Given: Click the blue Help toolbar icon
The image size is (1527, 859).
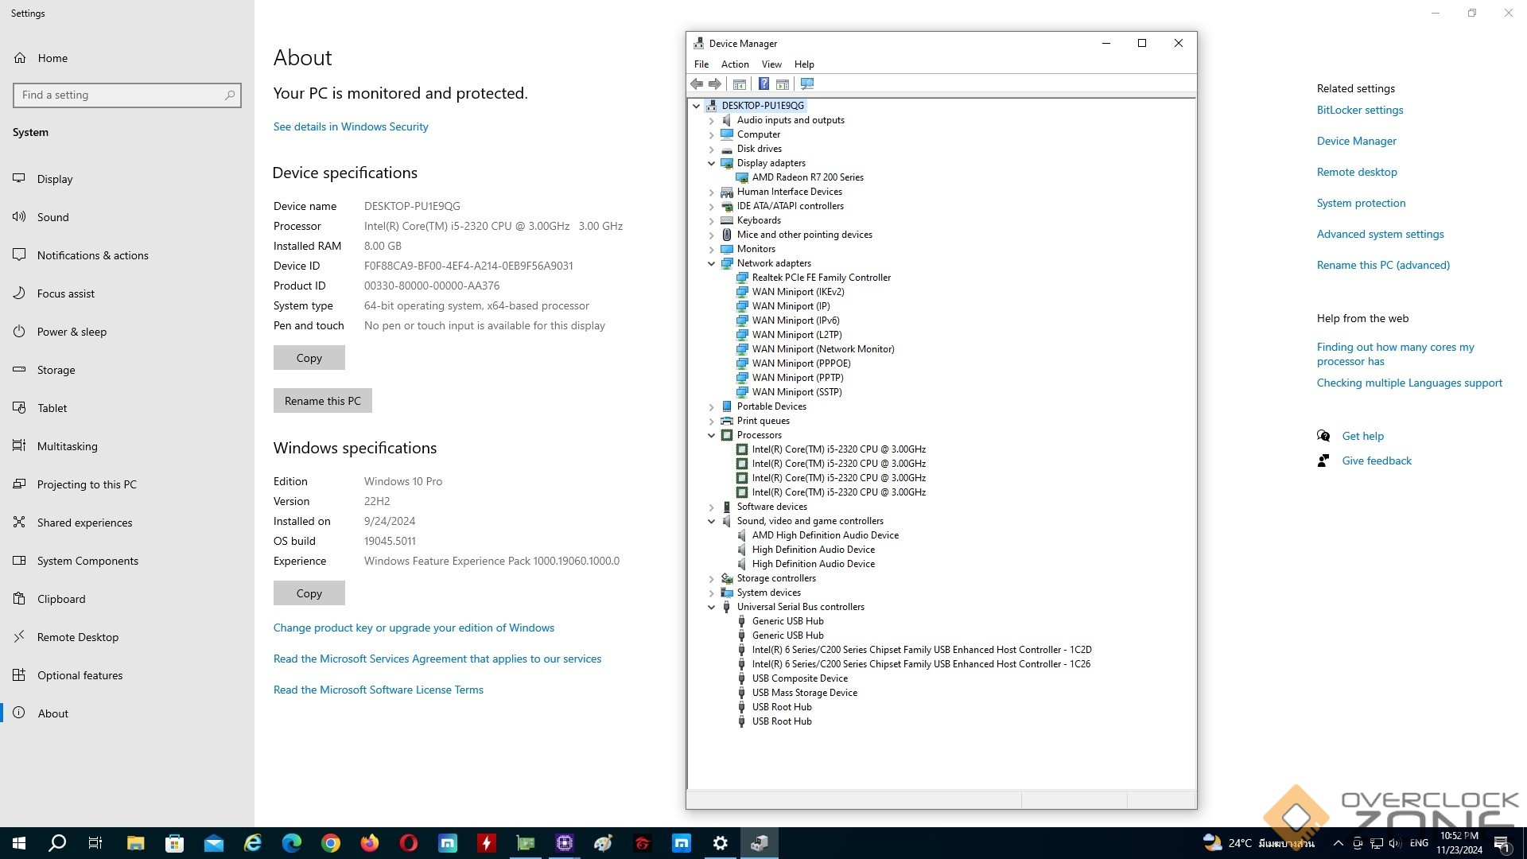Looking at the screenshot, I should (763, 84).
